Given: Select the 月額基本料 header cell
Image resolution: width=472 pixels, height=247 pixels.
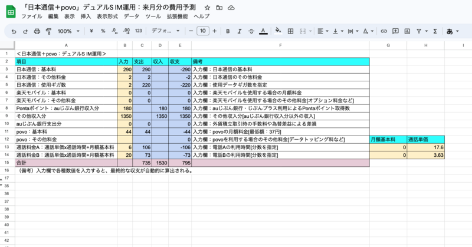Looking at the screenshot, I should [x=388, y=140].
